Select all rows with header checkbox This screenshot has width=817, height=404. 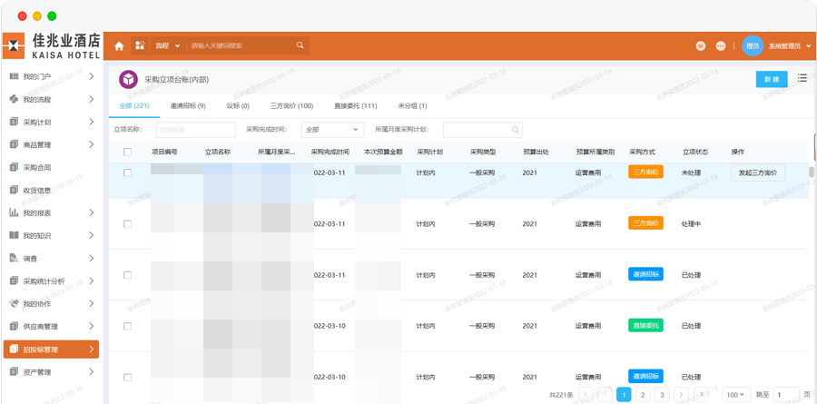coord(128,153)
